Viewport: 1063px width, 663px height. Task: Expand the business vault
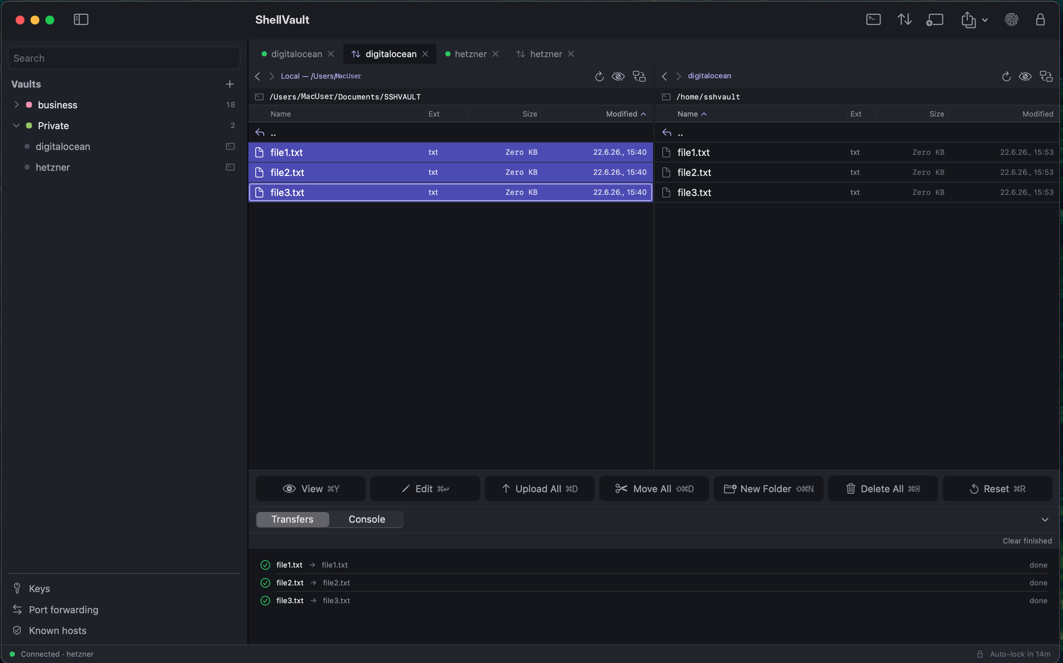16,105
